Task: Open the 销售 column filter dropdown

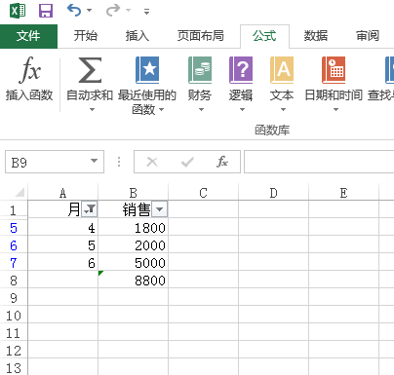Action: (159, 209)
